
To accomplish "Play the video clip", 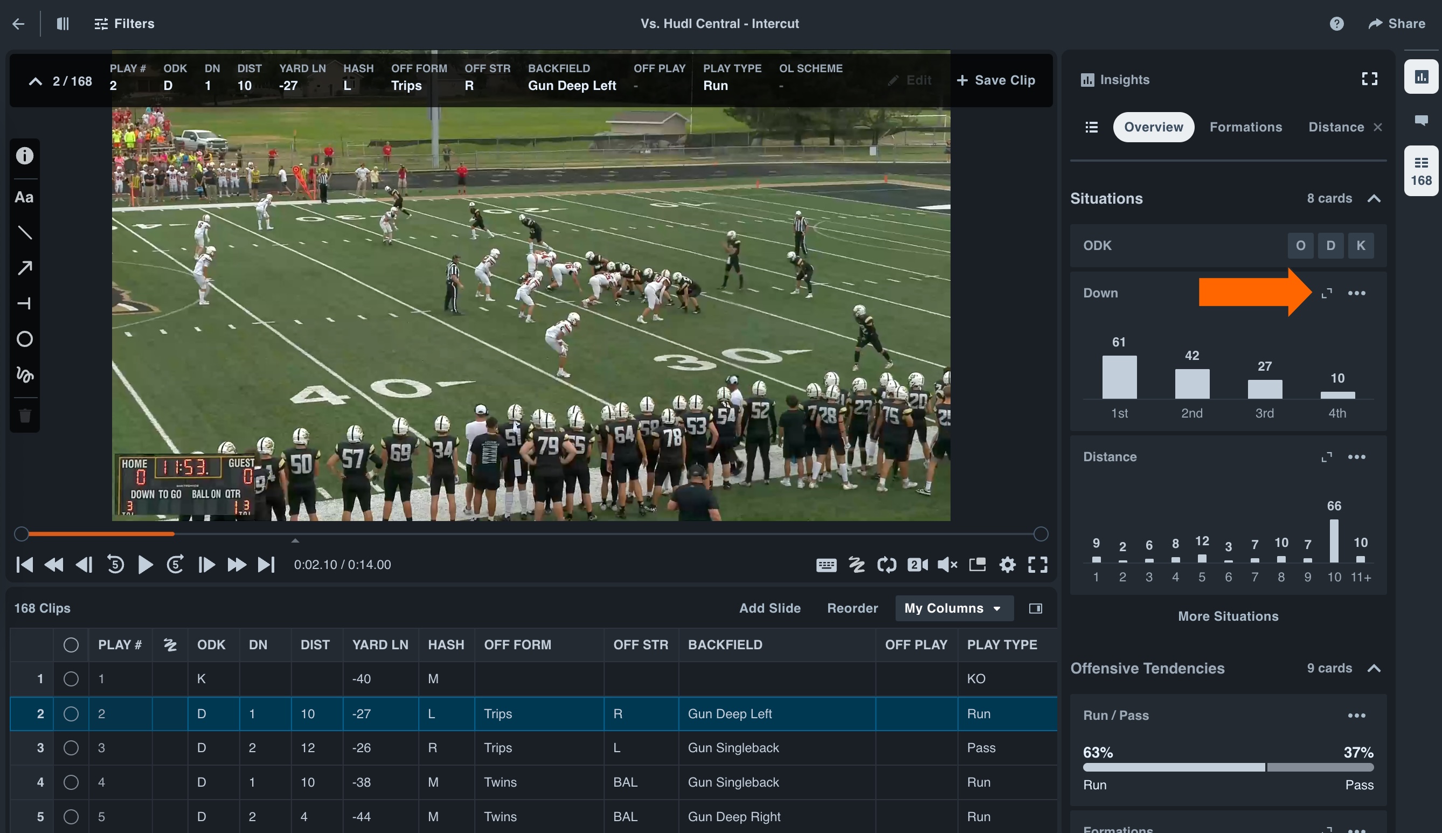I will click(145, 565).
